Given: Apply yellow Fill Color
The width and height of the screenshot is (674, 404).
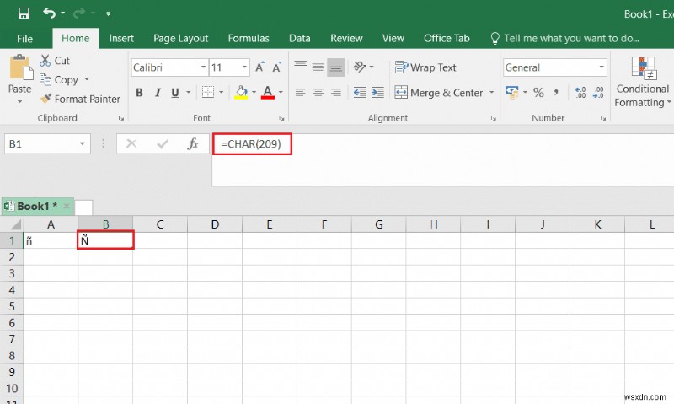Looking at the screenshot, I should coord(241,92).
